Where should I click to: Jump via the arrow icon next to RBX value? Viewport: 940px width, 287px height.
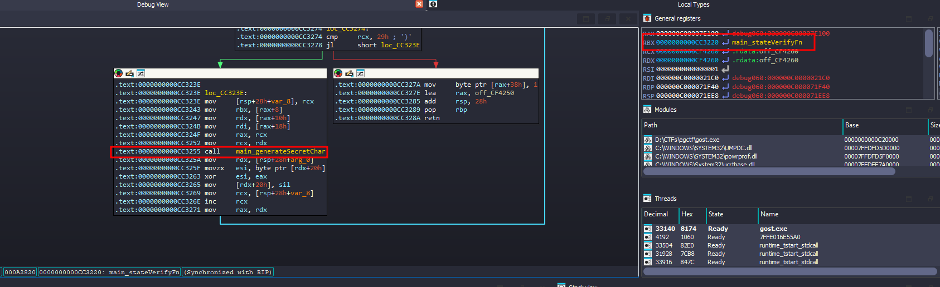pyautogui.click(x=725, y=42)
